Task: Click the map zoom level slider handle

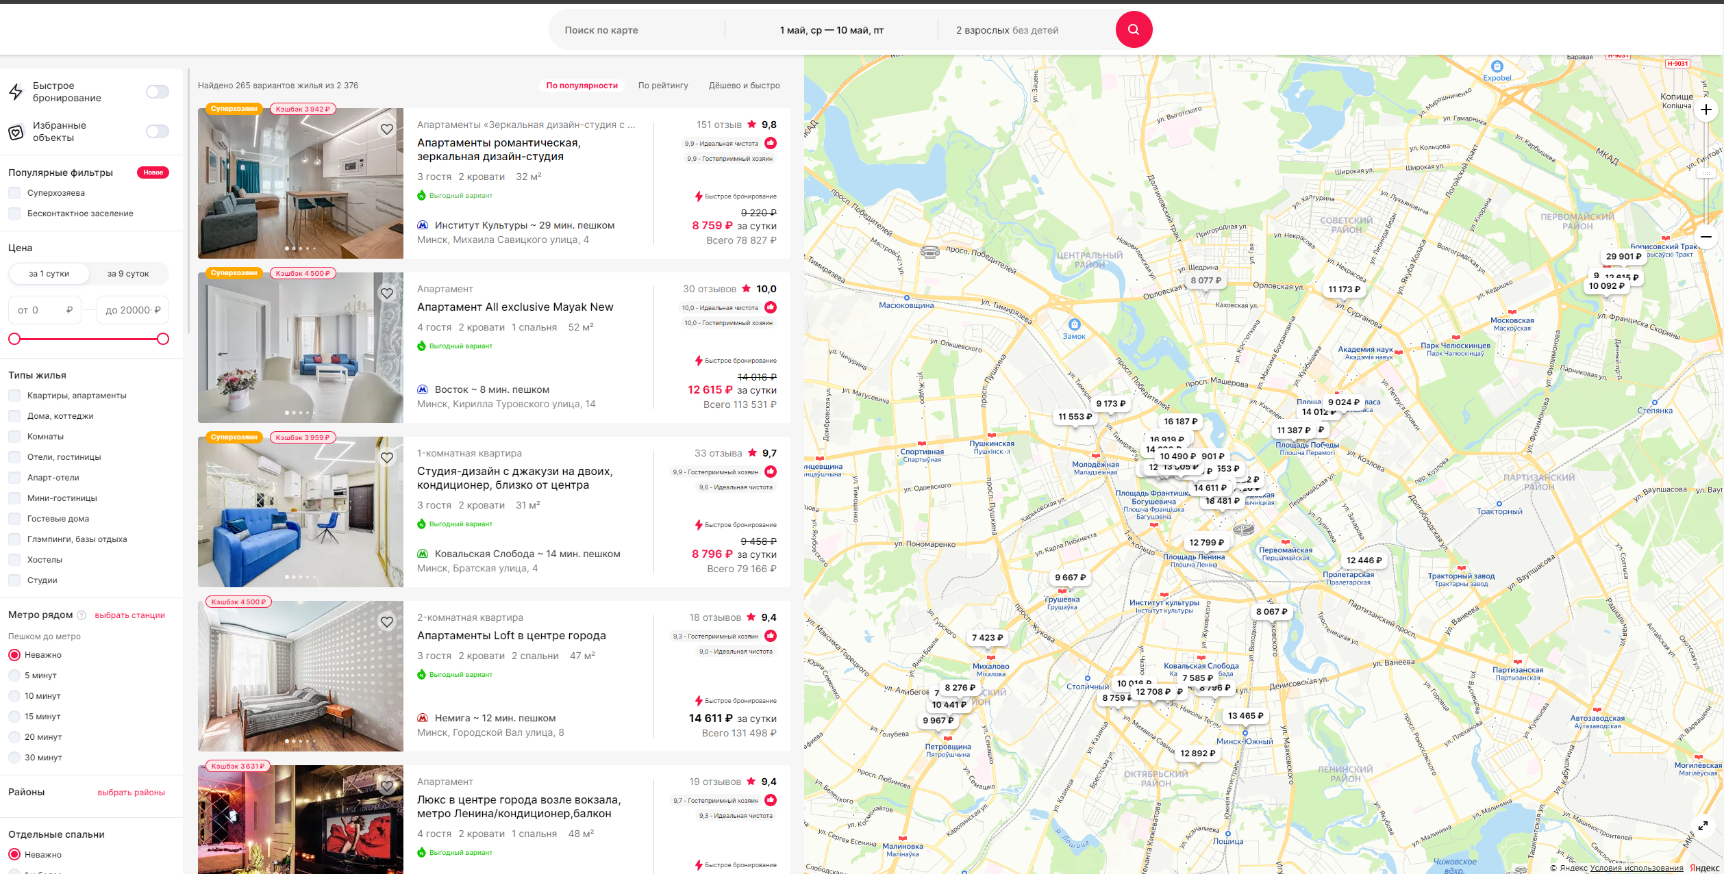Action: pos(1706,173)
